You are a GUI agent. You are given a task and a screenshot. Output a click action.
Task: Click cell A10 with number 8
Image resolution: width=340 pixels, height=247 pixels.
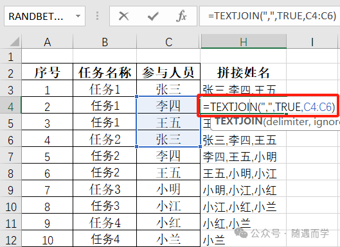pos(48,205)
